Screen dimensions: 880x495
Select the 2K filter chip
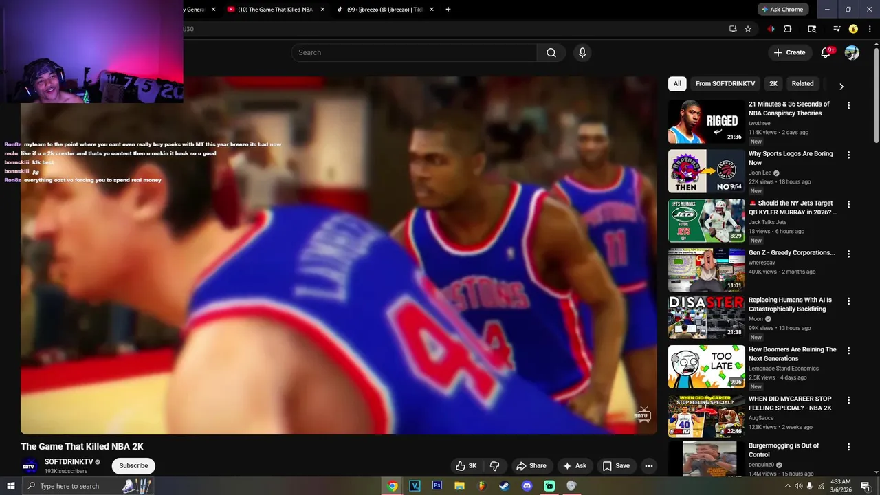tap(773, 84)
